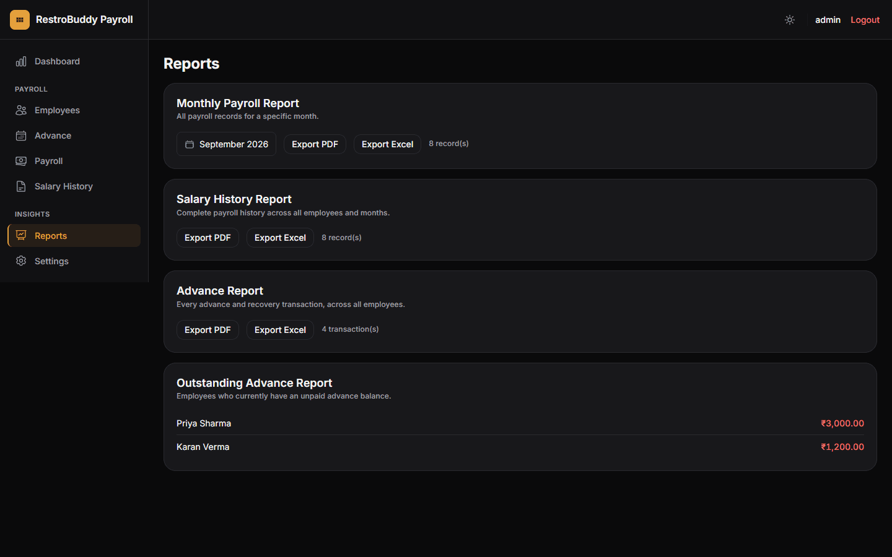
Task: Open the Advance menu item
Action: click(74, 136)
